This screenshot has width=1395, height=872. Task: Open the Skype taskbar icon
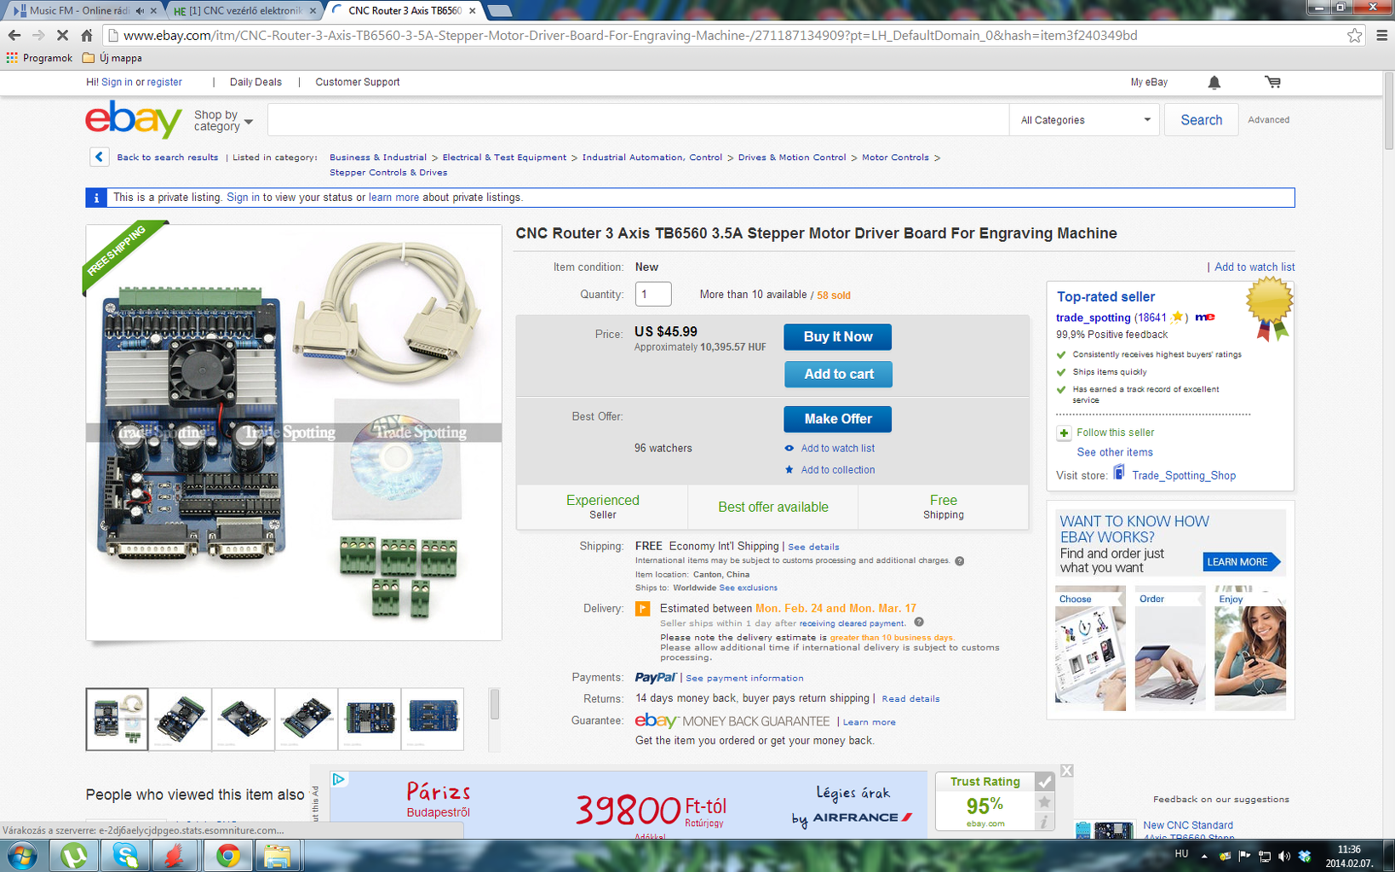(x=125, y=856)
